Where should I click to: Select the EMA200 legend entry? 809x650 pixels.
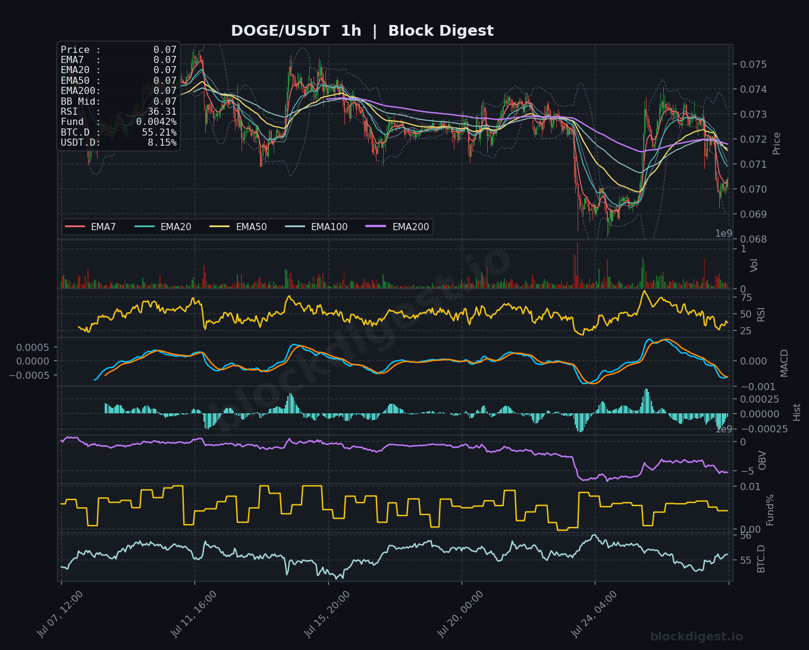(x=397, y=227)
